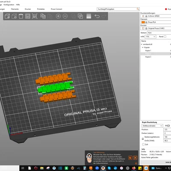This screenshot has width=171, height=171.
Task: Click the Delete all trash icon
Action: click(x=21, y=16)
